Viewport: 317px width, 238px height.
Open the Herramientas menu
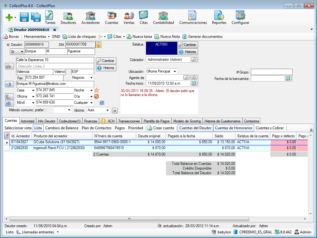click(37, 36)
